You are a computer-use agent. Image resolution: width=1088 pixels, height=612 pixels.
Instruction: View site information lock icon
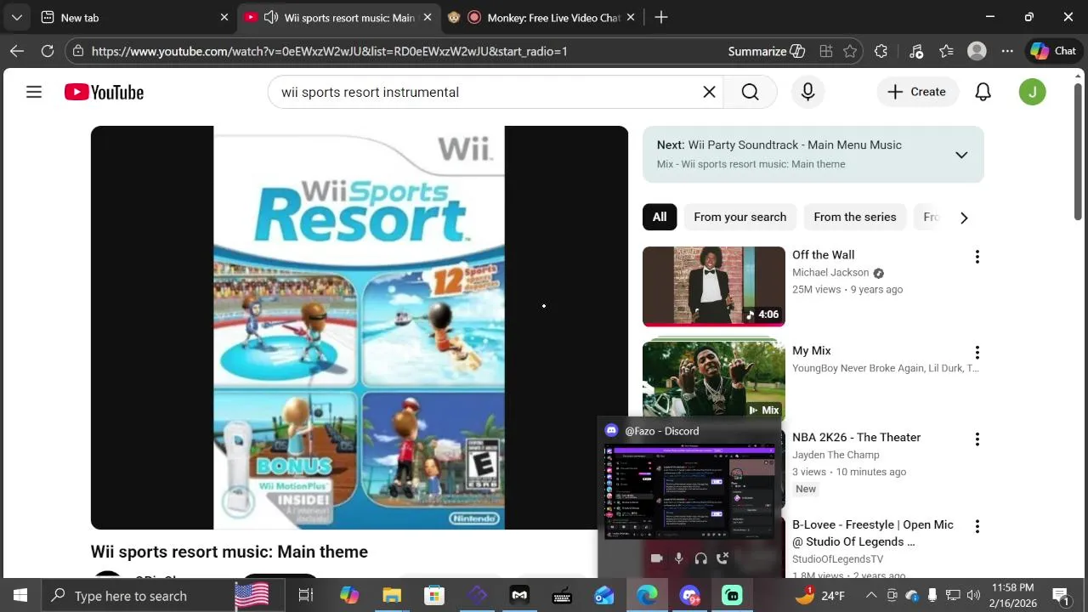click(x=78, y=51)
